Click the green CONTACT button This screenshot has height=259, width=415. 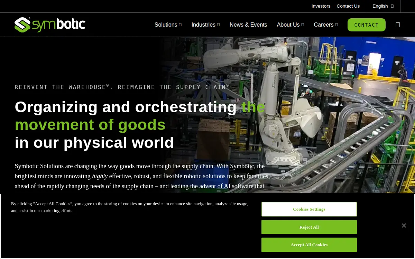tap(367, 25)
